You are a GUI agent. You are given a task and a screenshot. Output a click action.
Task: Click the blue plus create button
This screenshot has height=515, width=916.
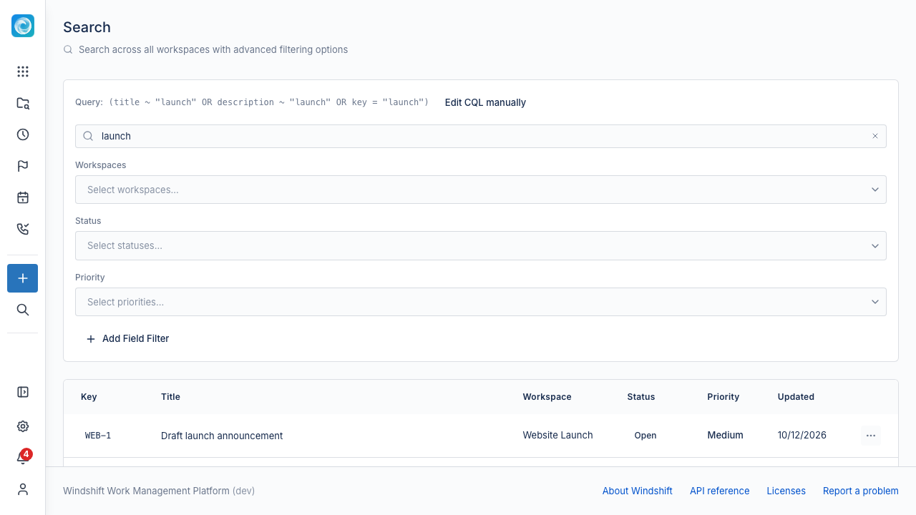[x=23, y=278]
